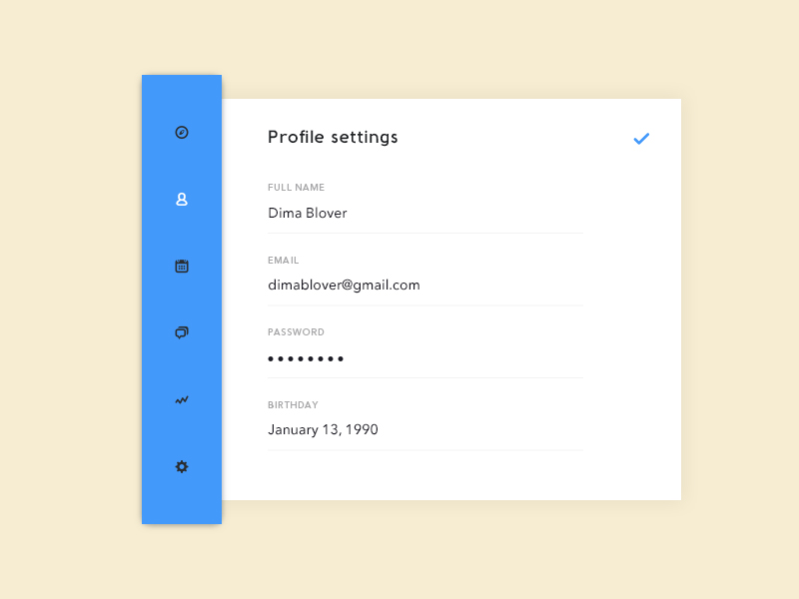Click the FULL NAME label

pyautogui.click(x=296, y=188)
